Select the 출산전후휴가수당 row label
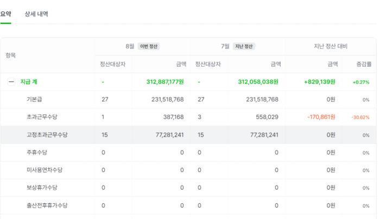The image size is (380, 219). point(47,205)
